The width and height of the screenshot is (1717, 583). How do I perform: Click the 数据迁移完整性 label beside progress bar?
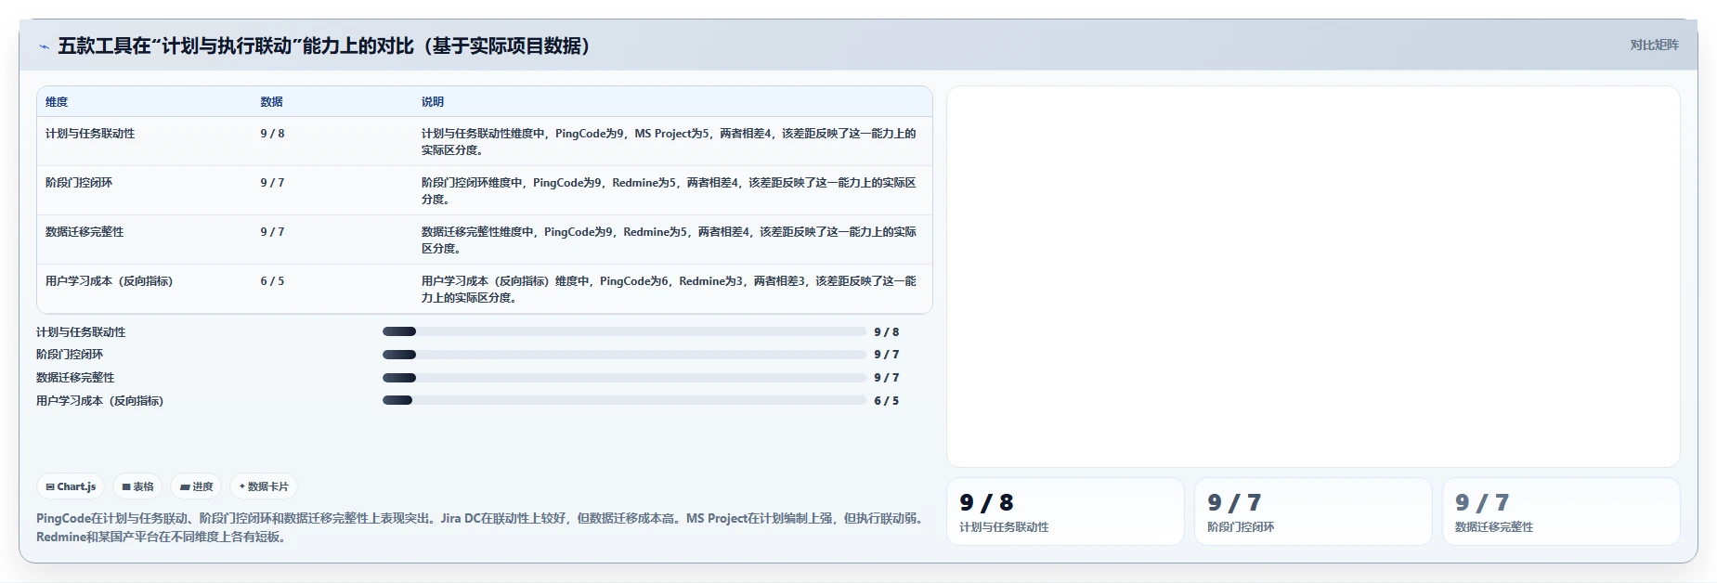pos(75,378)
